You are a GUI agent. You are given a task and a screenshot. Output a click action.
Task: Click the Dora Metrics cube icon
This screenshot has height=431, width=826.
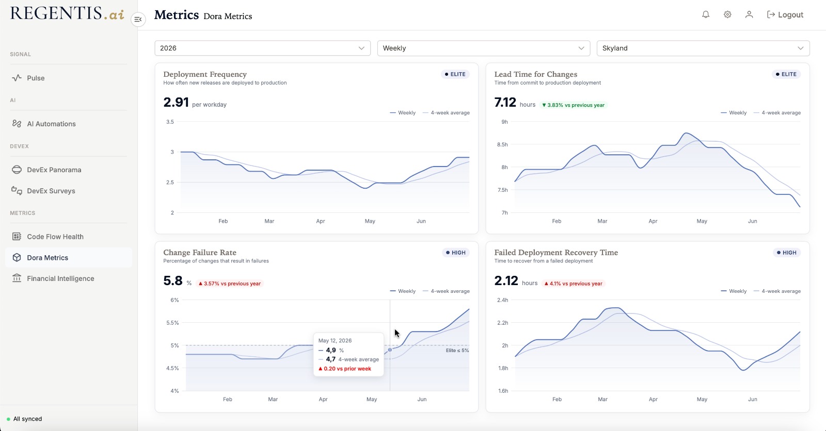17,258
